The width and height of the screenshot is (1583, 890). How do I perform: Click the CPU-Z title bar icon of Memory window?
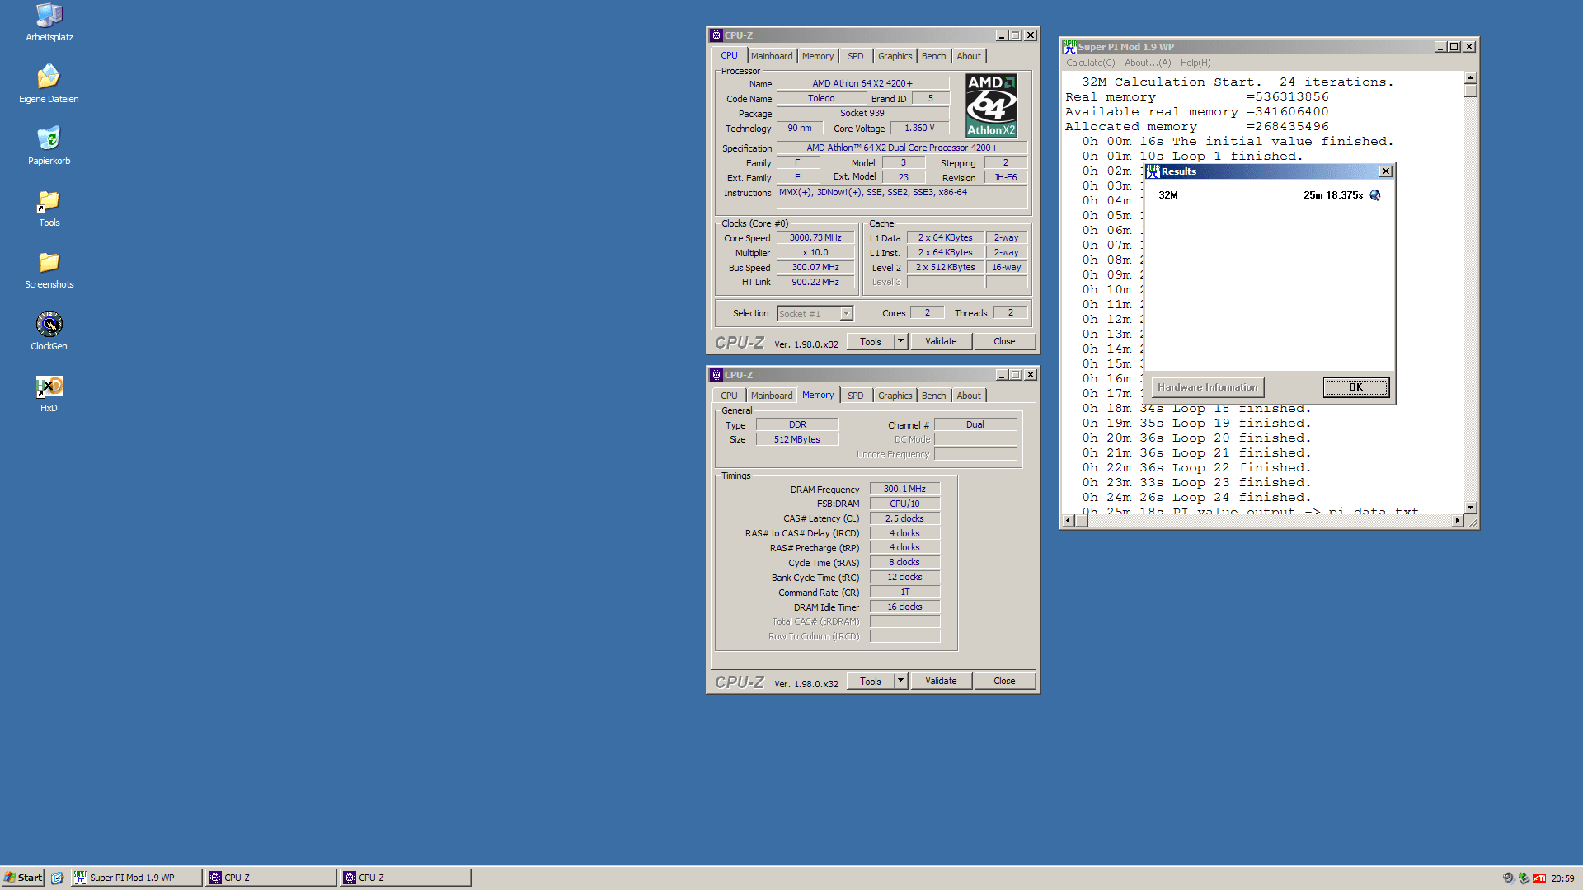[716, 375]
